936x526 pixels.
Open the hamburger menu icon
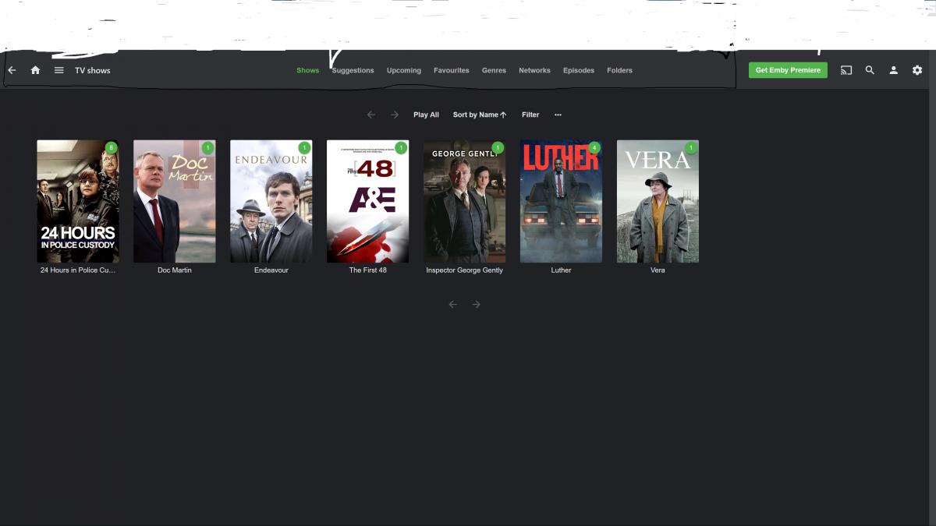pyautogui.click(x=58, y=70)
